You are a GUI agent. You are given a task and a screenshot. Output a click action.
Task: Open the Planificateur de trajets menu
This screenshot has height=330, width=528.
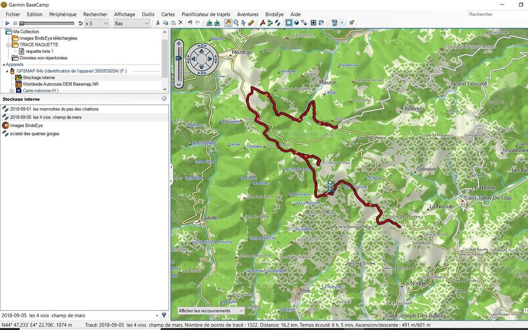[x=206, y=15]
